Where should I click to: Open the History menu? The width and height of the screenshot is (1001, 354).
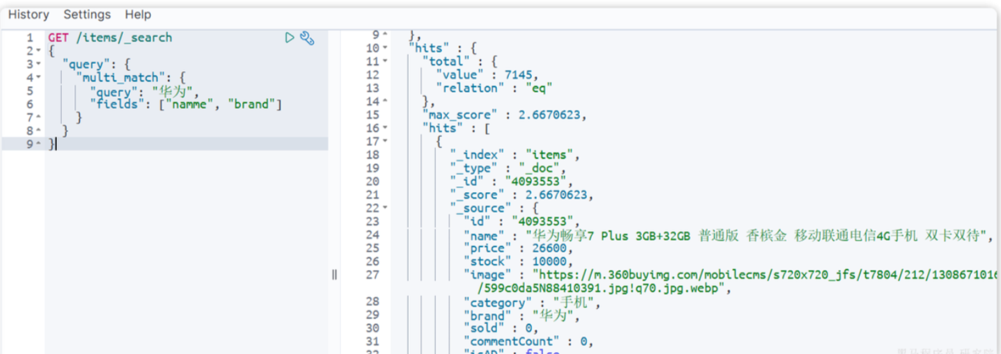point(29,14)
